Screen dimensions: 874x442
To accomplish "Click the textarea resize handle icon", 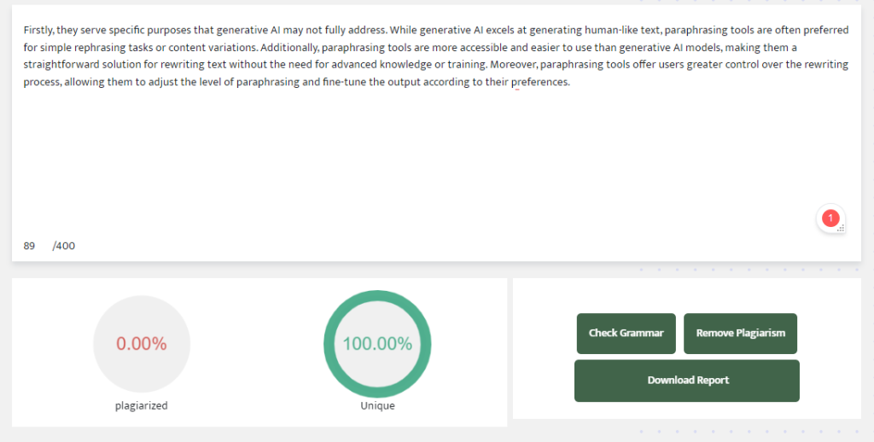I will (x=841, y=229).
